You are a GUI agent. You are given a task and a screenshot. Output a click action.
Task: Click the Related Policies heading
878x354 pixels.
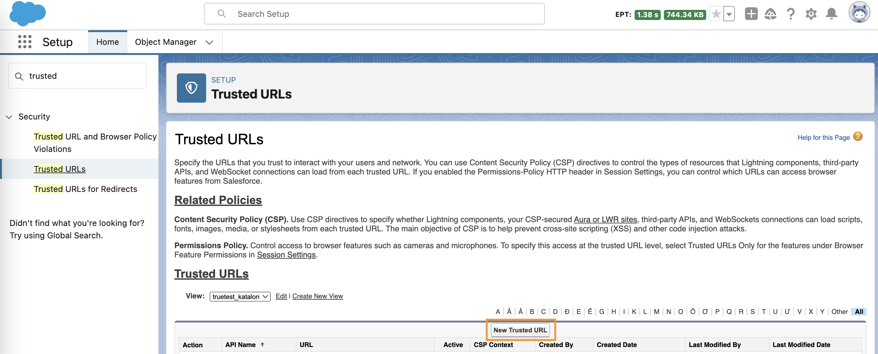pyautogui.click(x=218, y=200)
